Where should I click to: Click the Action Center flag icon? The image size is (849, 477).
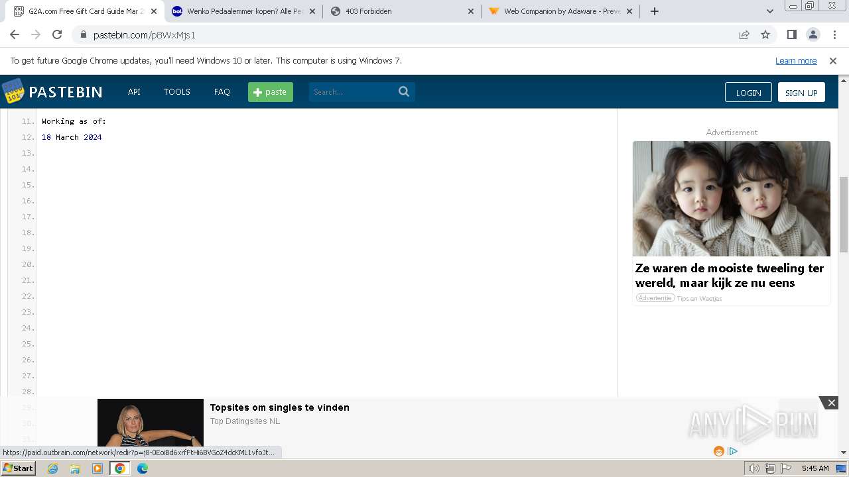(x=786, y=468)
